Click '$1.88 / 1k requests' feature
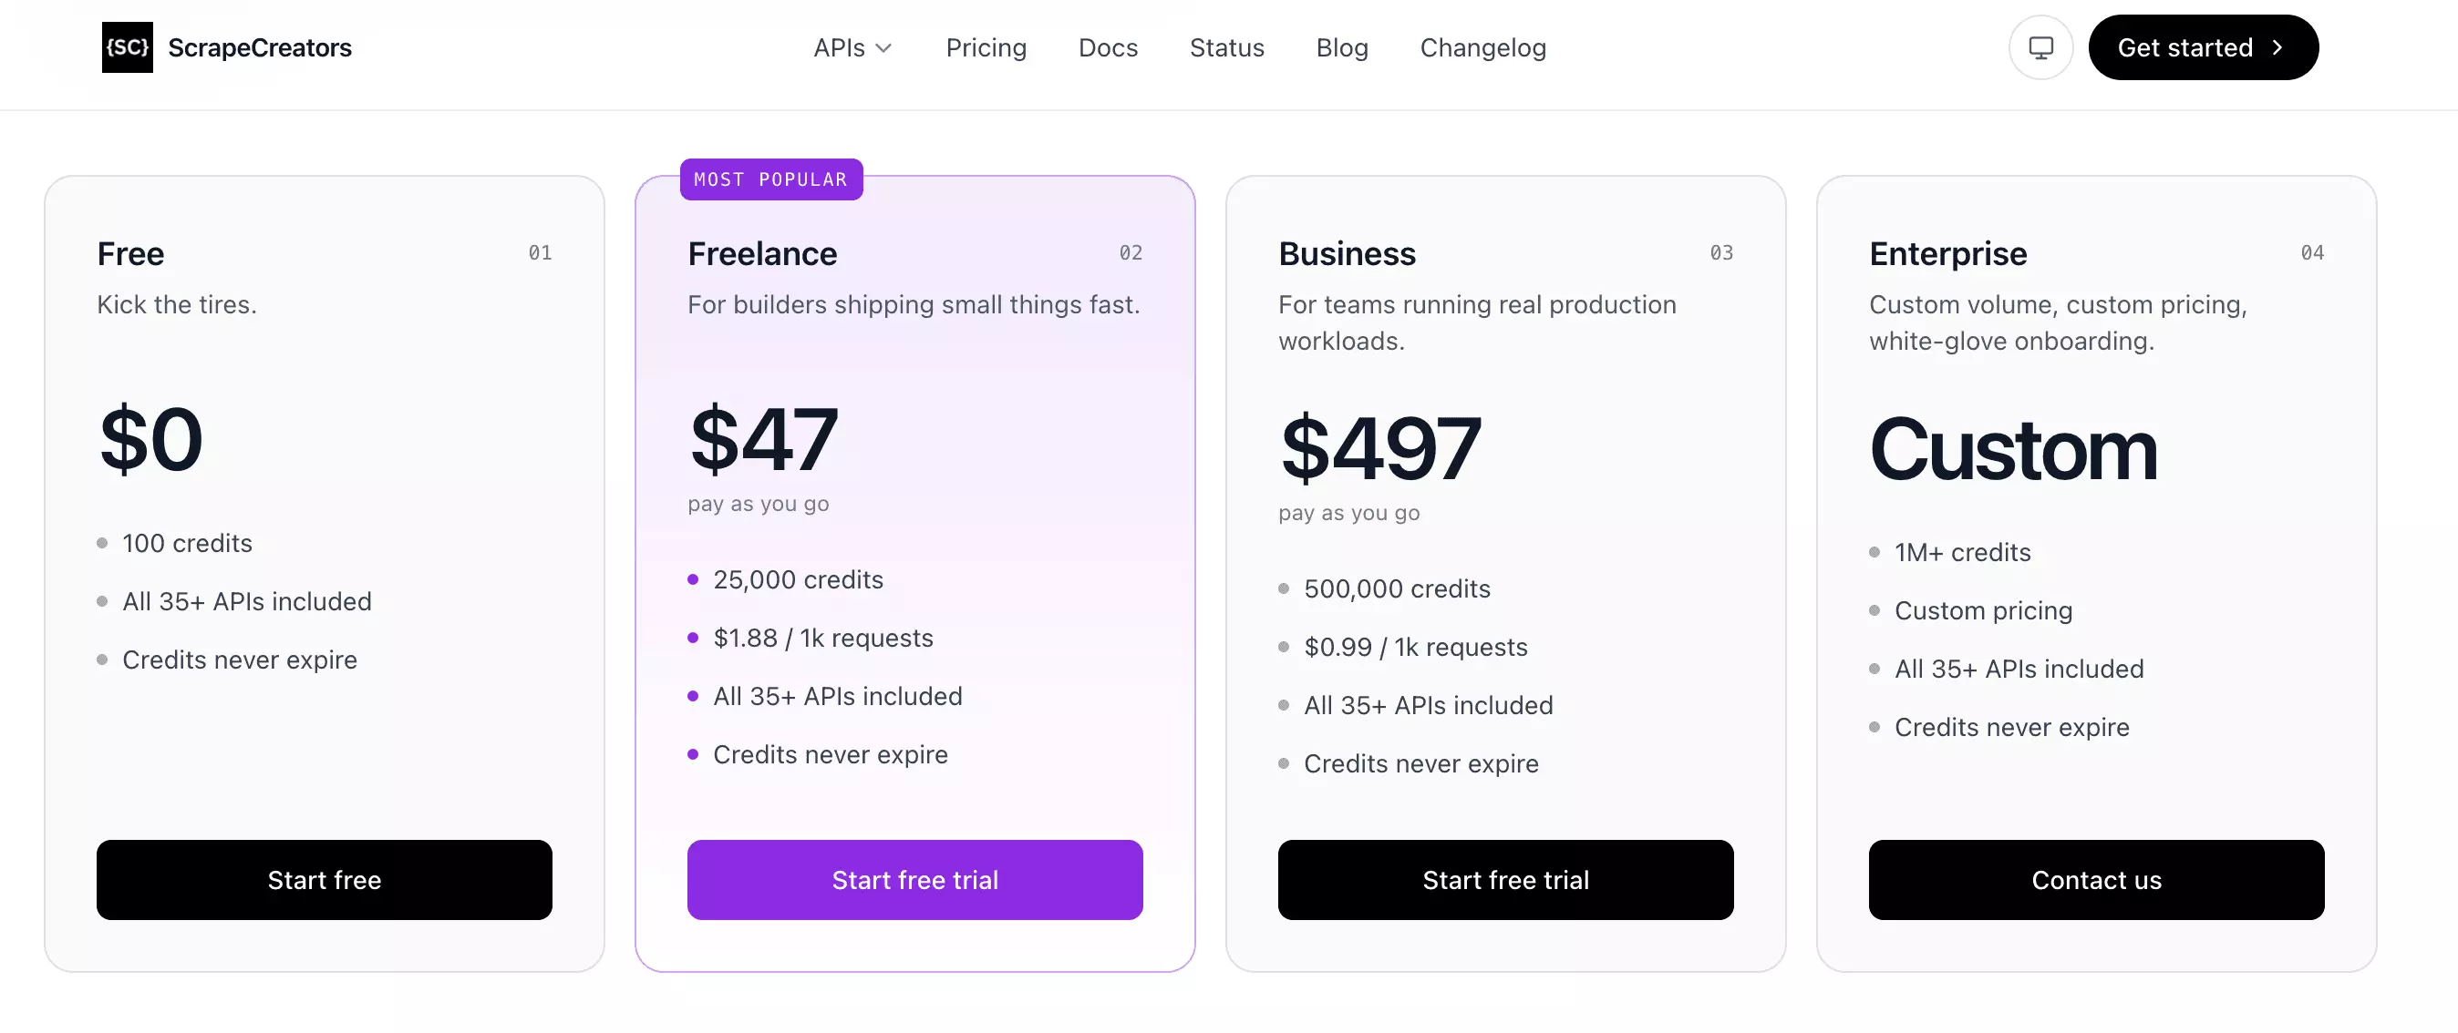 click(822, 638)
